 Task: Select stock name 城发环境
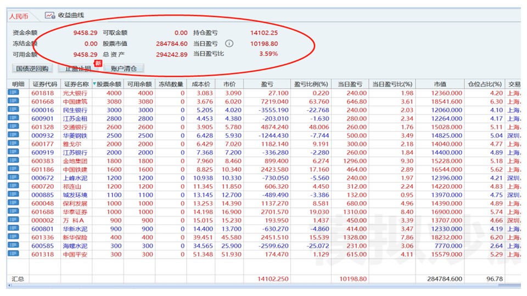coord(75,195)
